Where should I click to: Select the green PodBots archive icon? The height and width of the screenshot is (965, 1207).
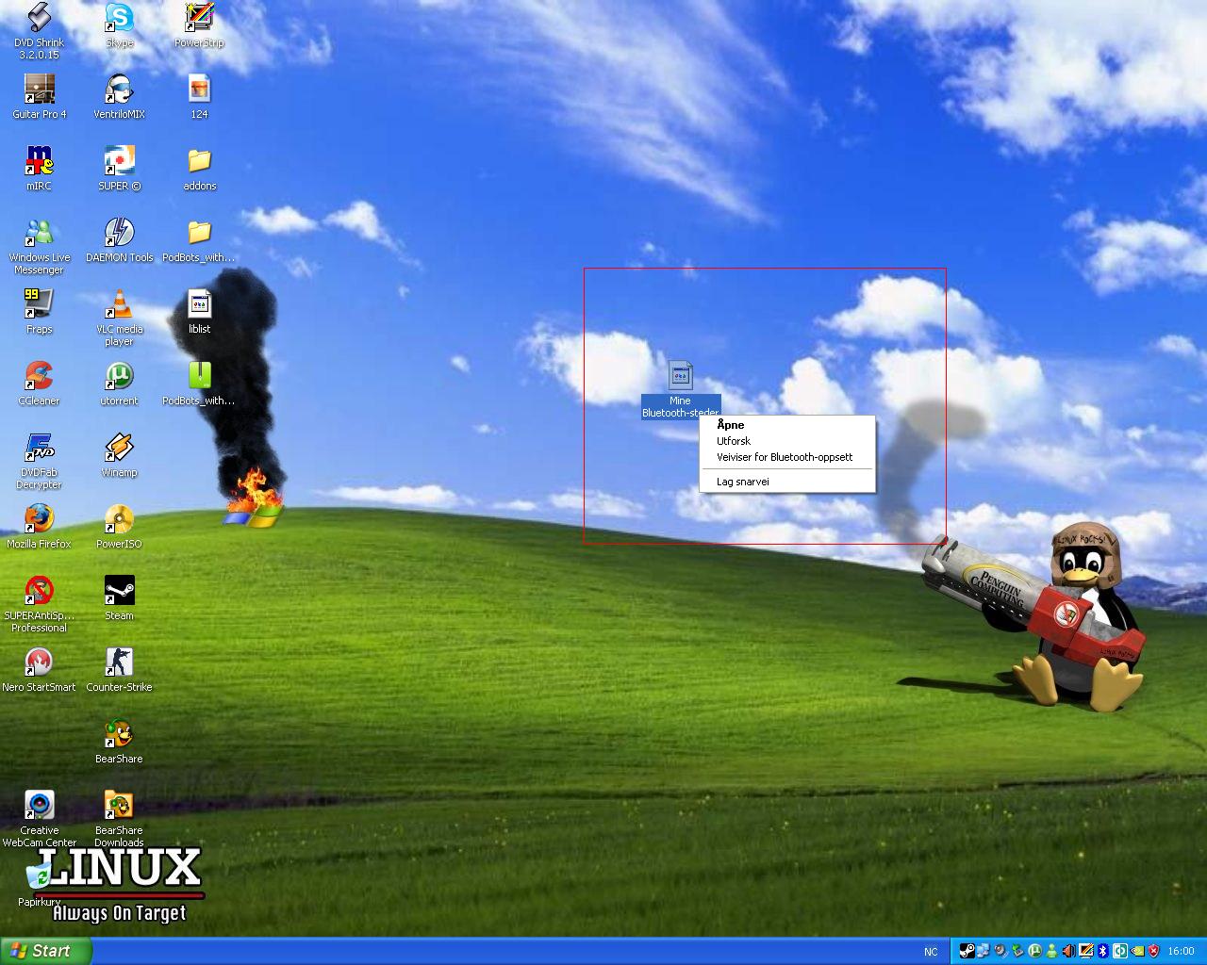pos(199,383)
